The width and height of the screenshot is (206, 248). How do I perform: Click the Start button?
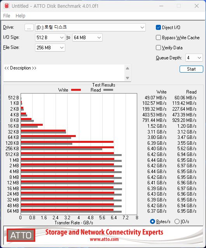point(191,69)
